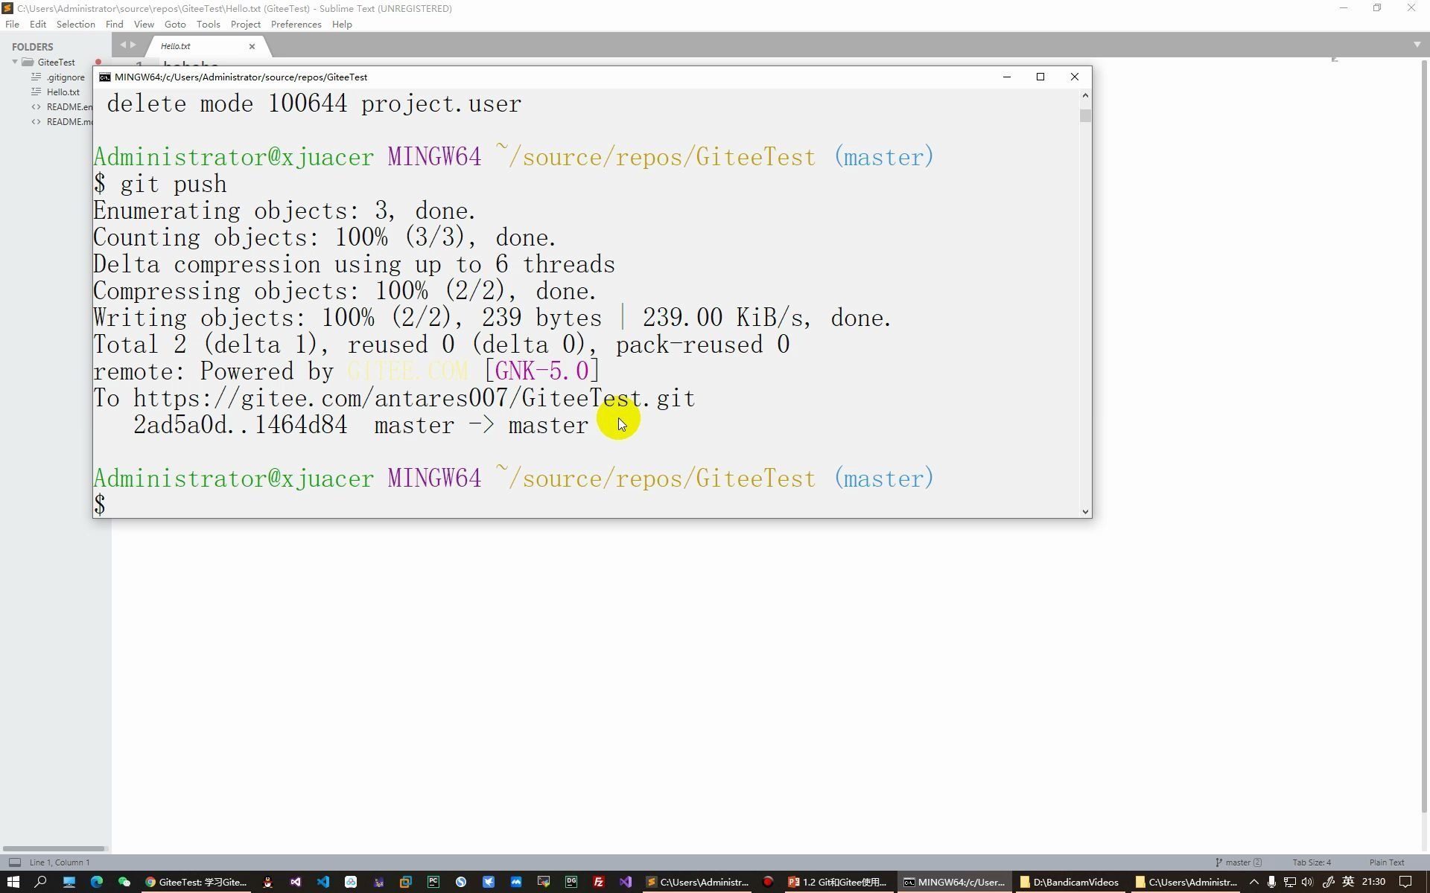Open Plain Text syntax selector
The height and width of the screenshot is (893, 1430).
(1386, 862)
